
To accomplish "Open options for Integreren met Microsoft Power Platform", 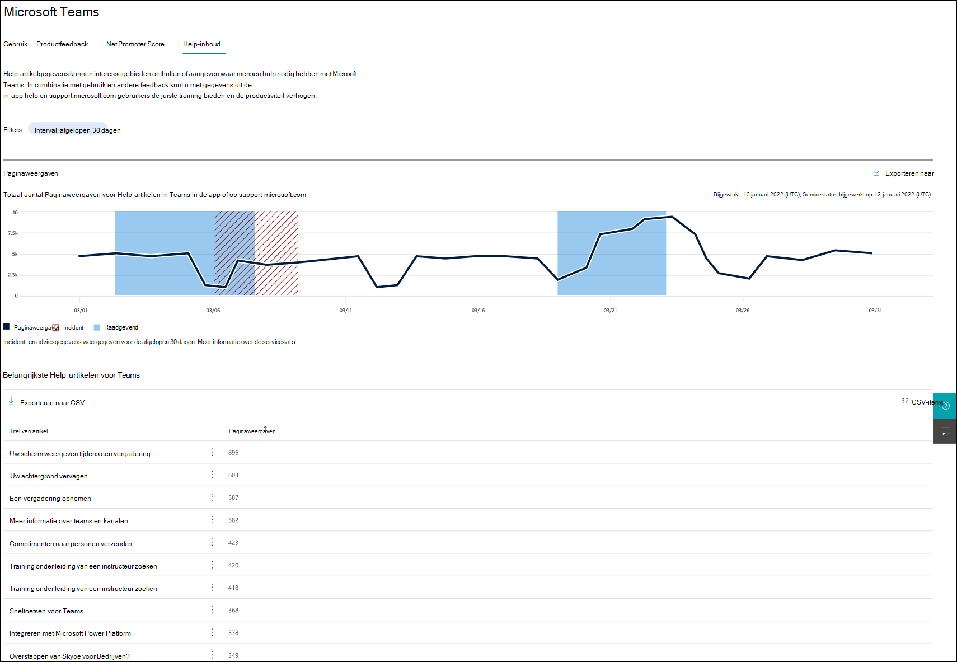I will 213,632.
